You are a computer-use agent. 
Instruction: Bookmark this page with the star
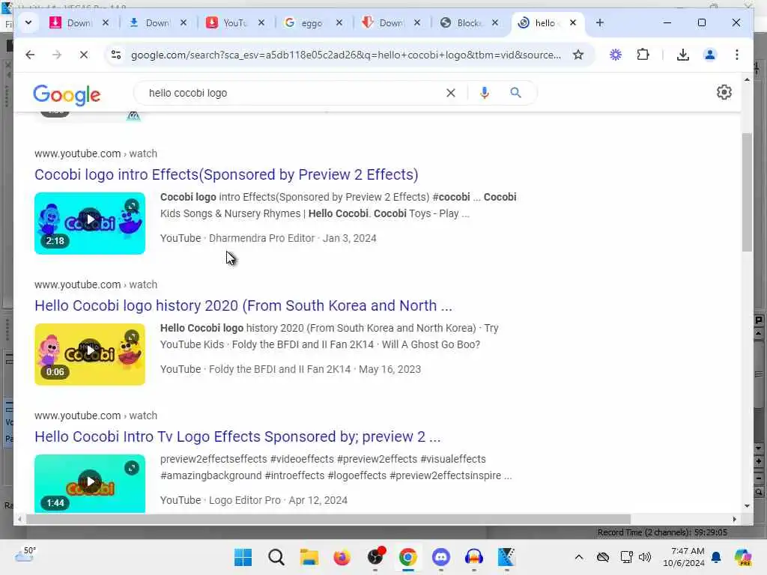coord(578,55)
